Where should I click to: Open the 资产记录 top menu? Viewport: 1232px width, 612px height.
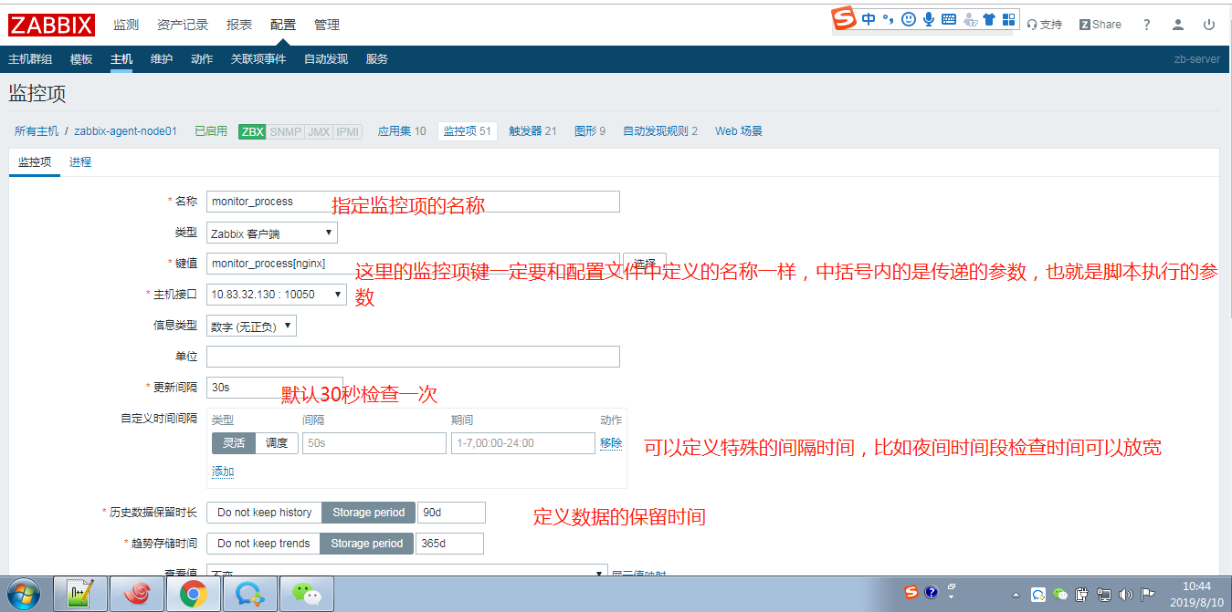pos(183,25)
